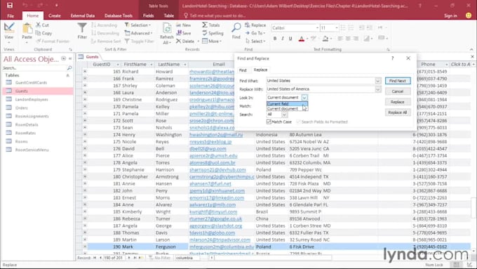
Task: Open the Replace With dropdown arrow
Action: [377, 89]
